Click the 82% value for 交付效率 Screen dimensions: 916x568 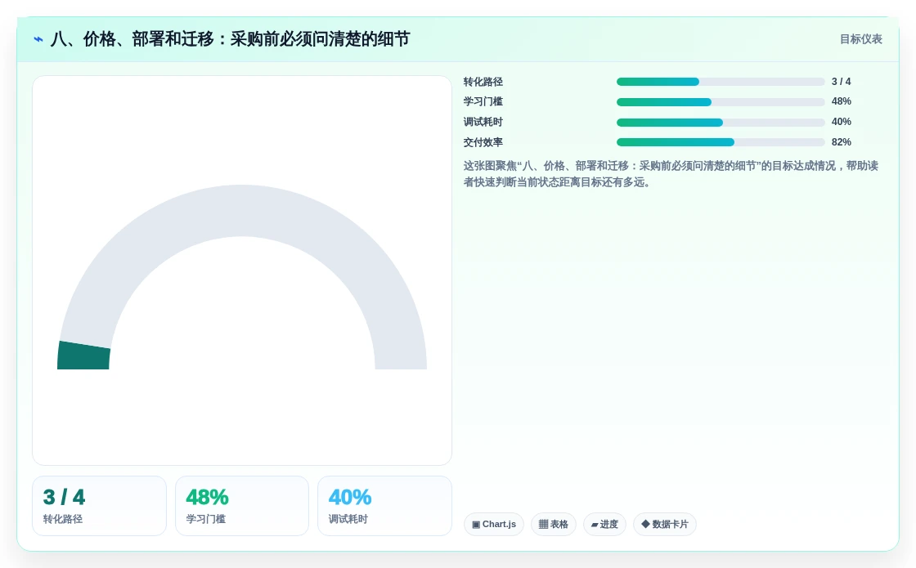(x=842, y=142)
